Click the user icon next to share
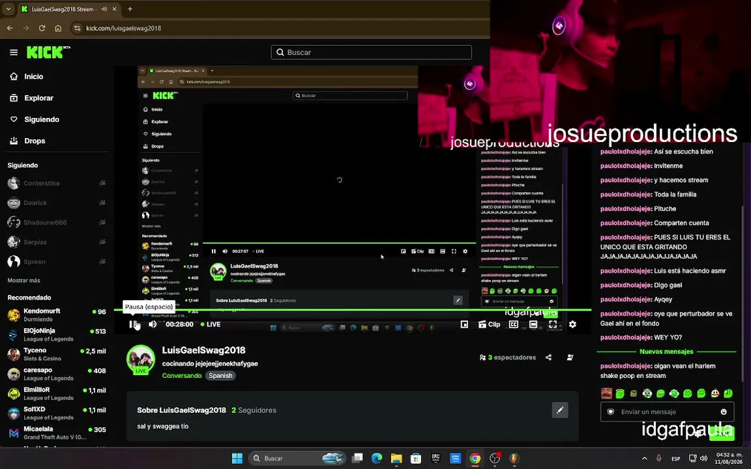Screen dimensions: 751x469 click(570, 358)
